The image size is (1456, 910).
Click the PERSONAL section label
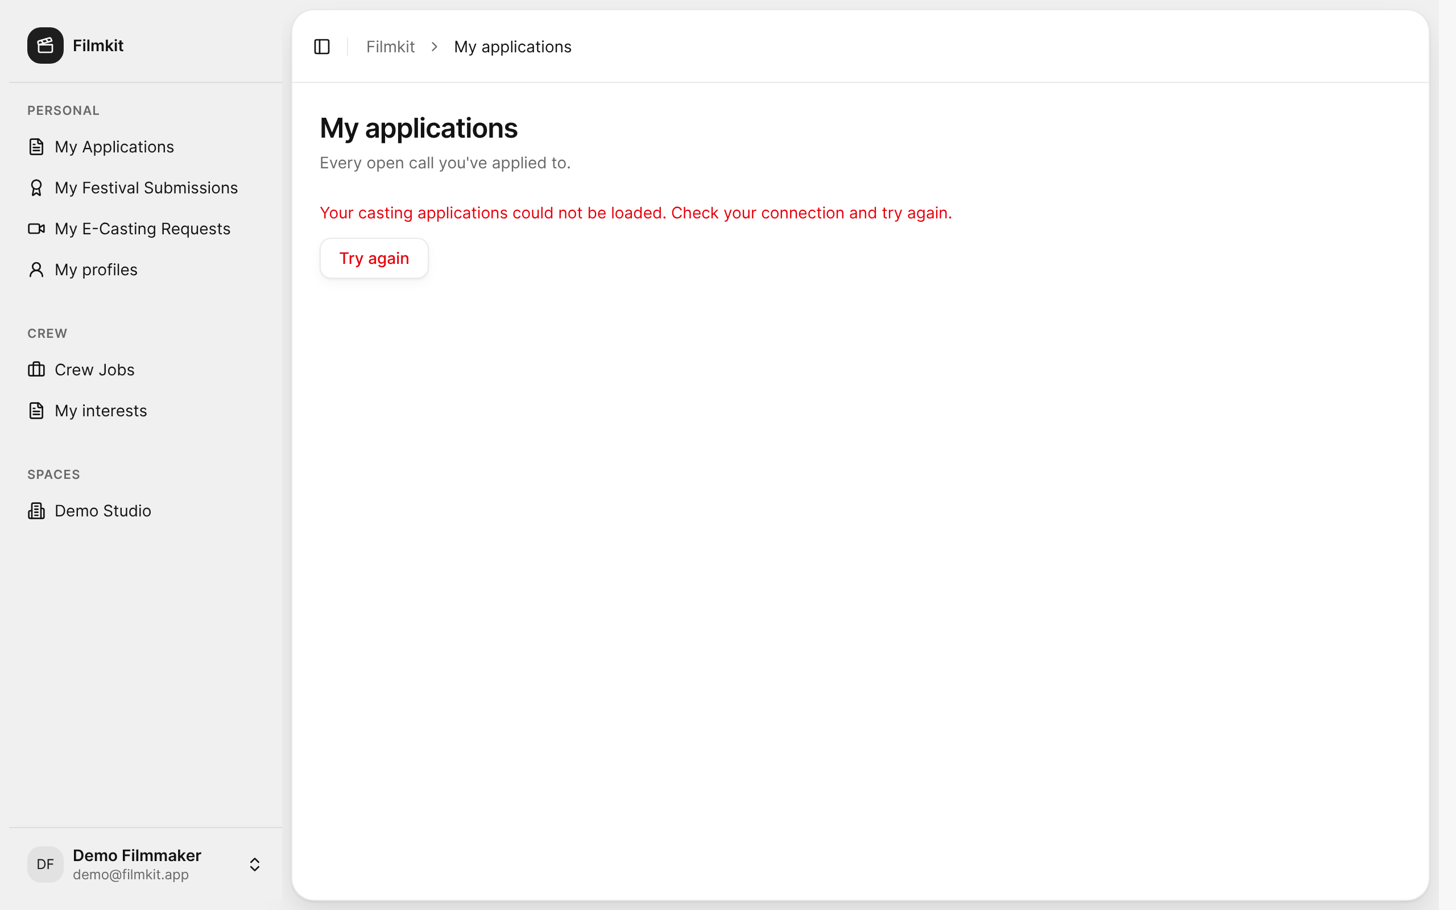(x=63, y=111)
